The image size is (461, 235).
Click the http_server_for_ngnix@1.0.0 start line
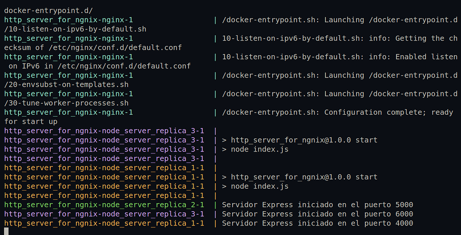click(303, 140)
